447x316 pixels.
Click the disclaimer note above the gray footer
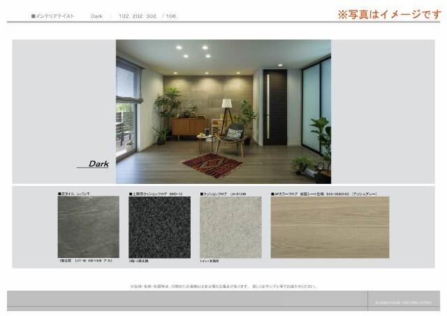click(x=223, y=286)
